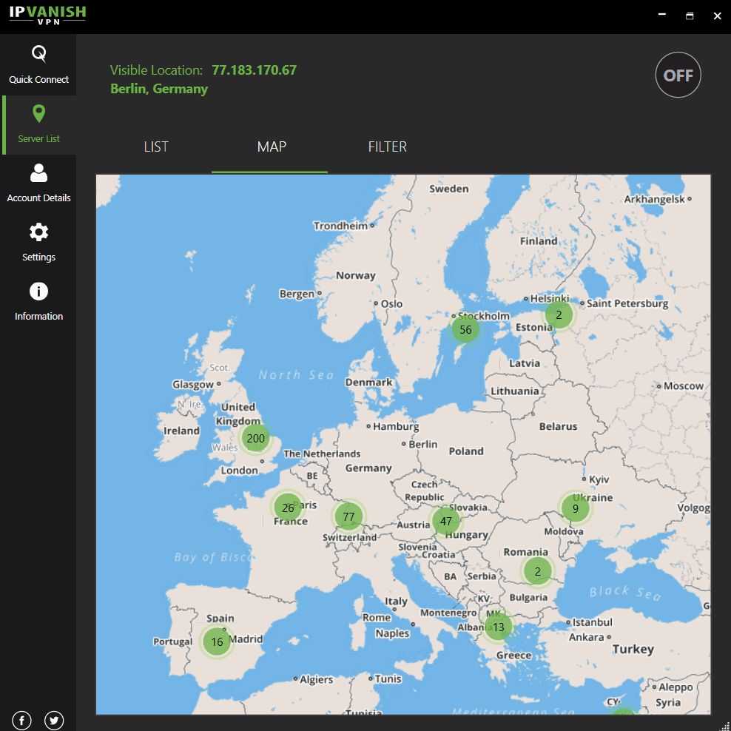The height and width of the screenshot is (731, 731).
Task: Switch to the LIST tab
Action: pyautogui.click(x=155, y=146)
